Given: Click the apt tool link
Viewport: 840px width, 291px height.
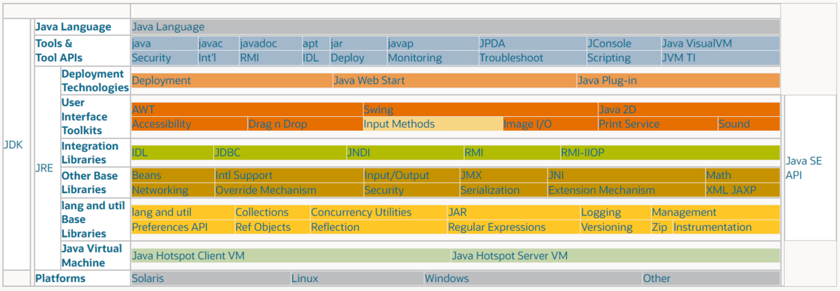Looking at the screenshot, I should point(311,43).
